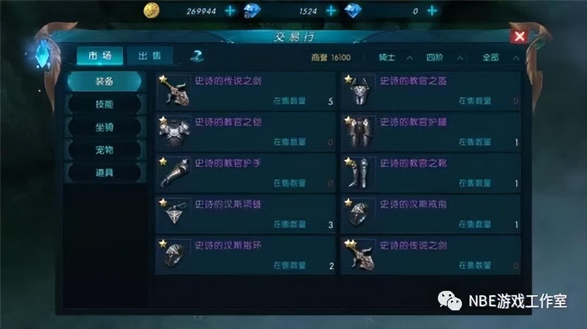Click the glowing blue crystal on frame corner

pyautogui.click(x=43, y=55)
